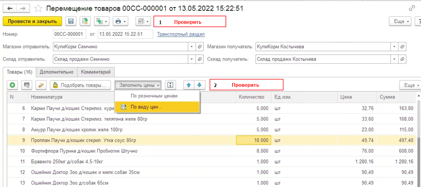Click the save document floppy disk icon
This screenshot has height=187, width=421.
pos(71,21)
